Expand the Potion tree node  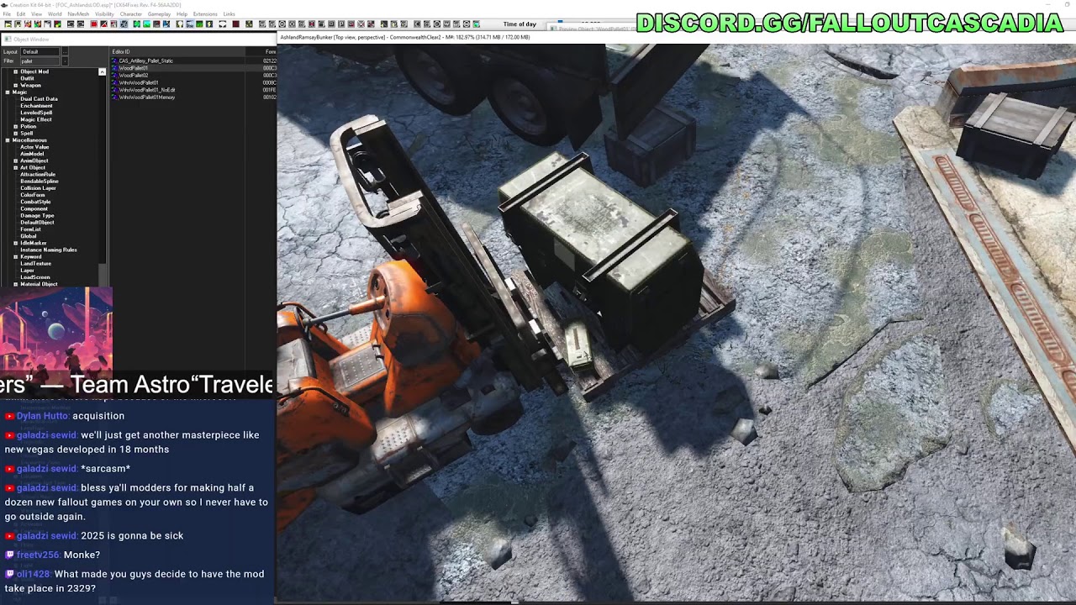[15, 126]
